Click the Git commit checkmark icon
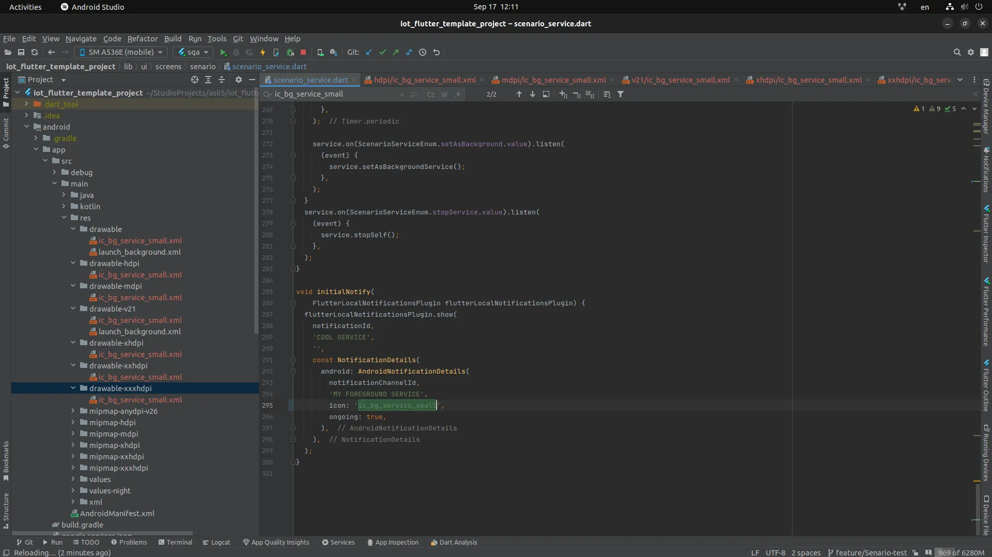 382,53
